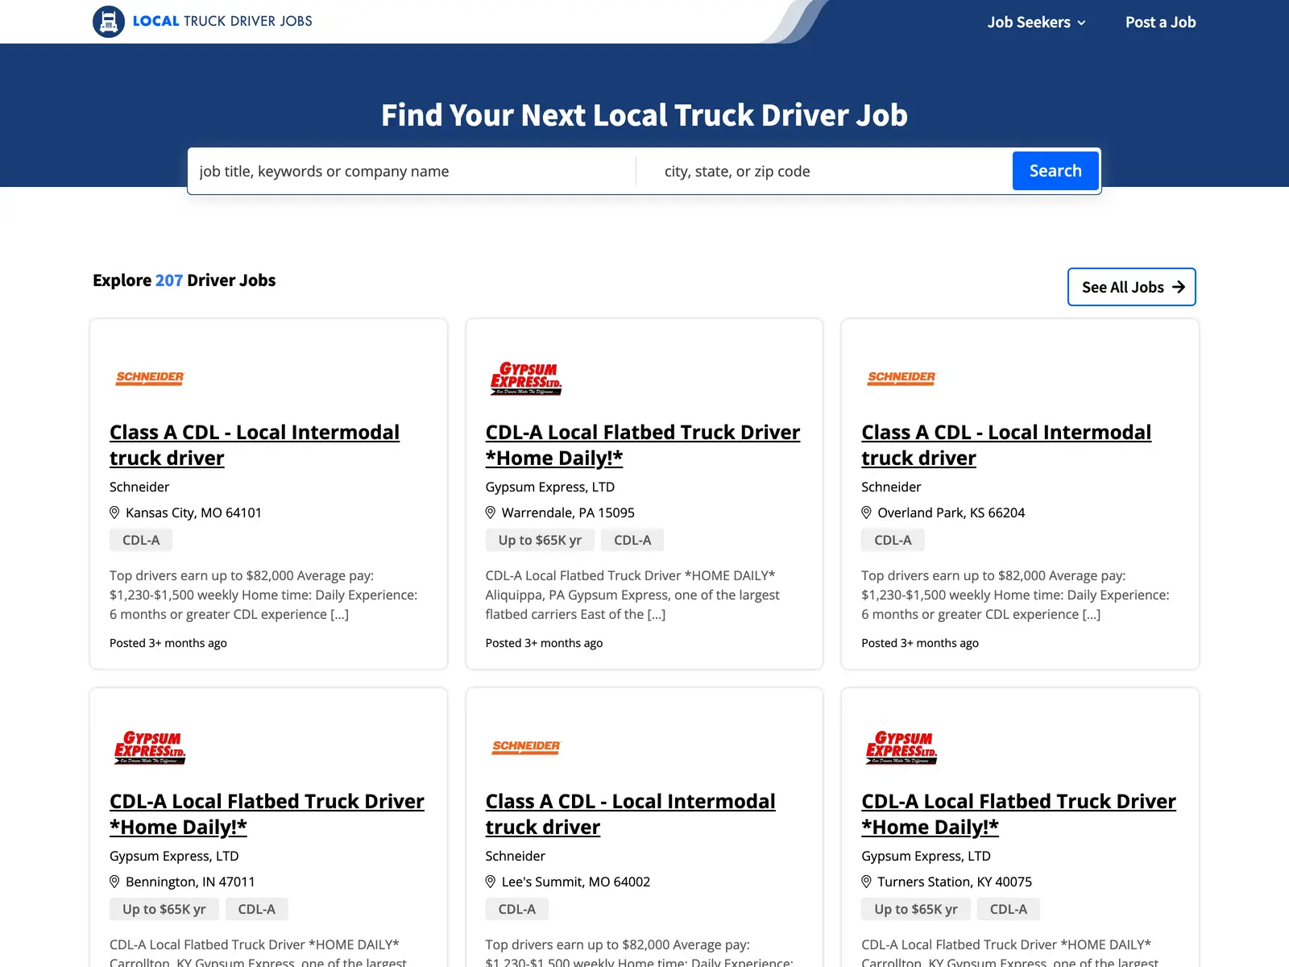Click CDL-A tag on Turners Station job
The image size is (1289, 967).
(1009, 909)
